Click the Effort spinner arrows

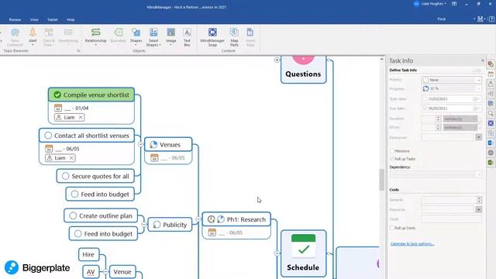point(438,127)
